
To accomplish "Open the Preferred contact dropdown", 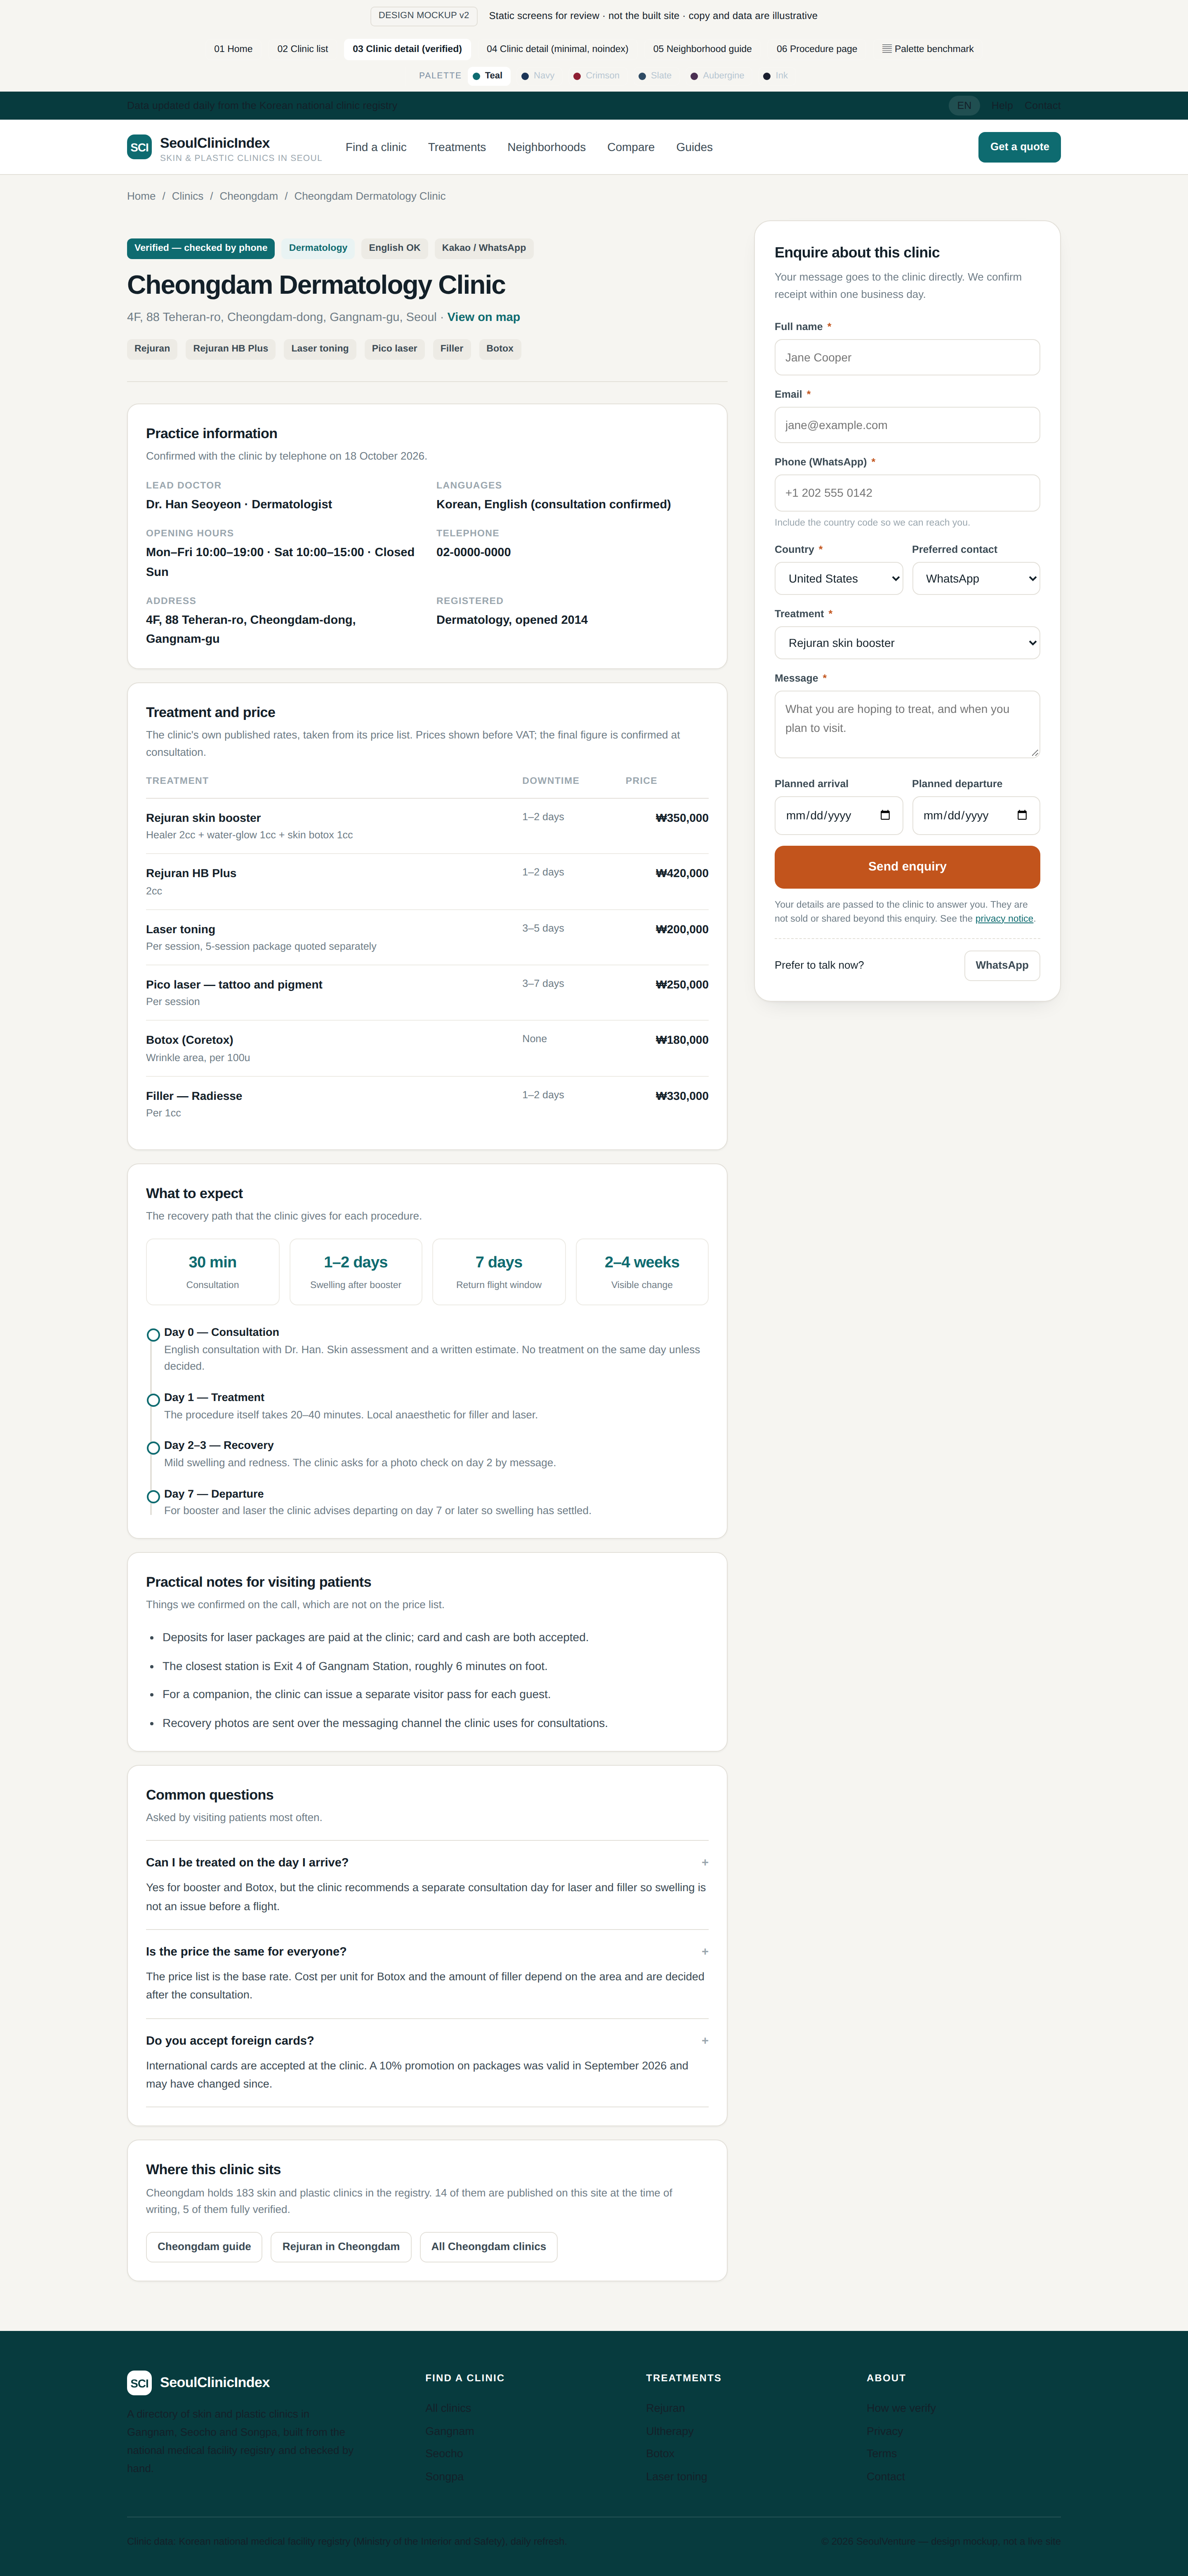I will point(976,579).
